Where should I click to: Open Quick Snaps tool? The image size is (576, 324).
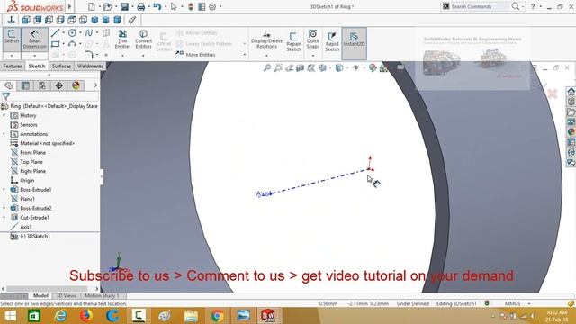(x=313, y=40)
